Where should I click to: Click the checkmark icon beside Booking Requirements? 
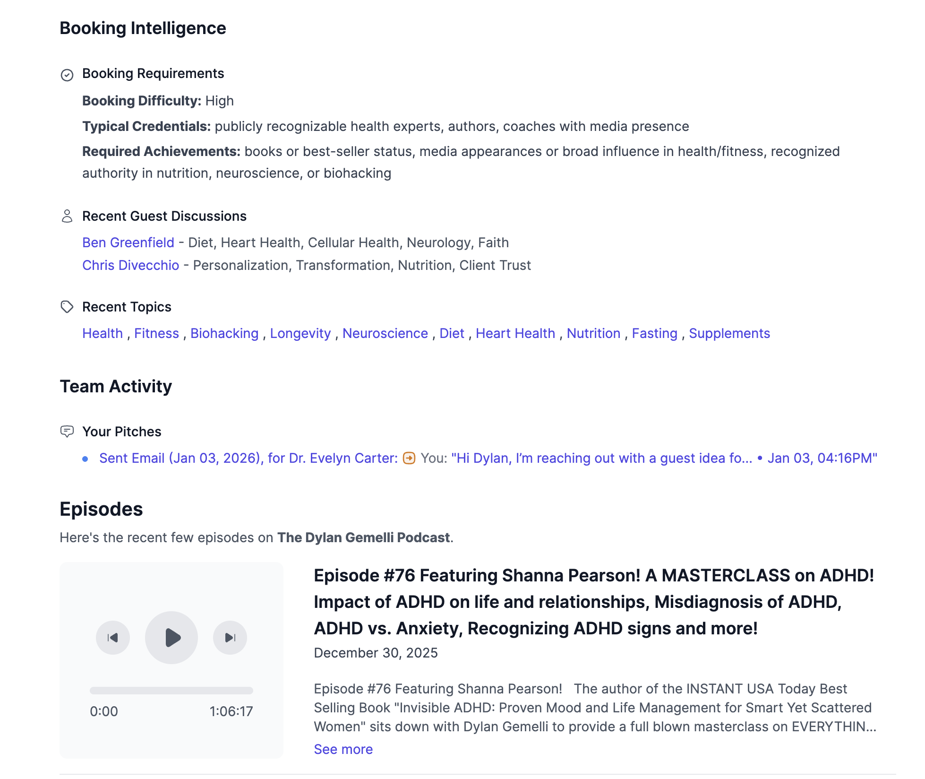coord(68,74)
